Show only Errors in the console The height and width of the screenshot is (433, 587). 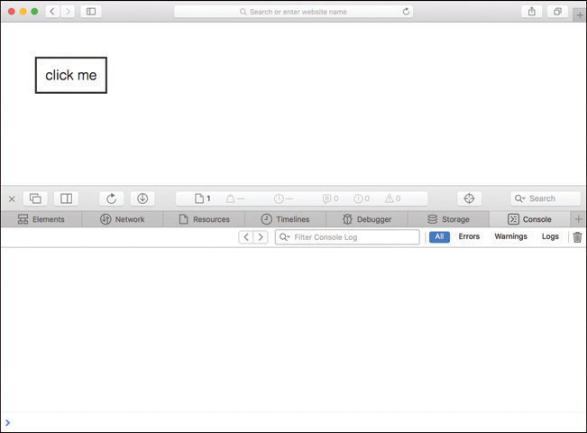469,237
